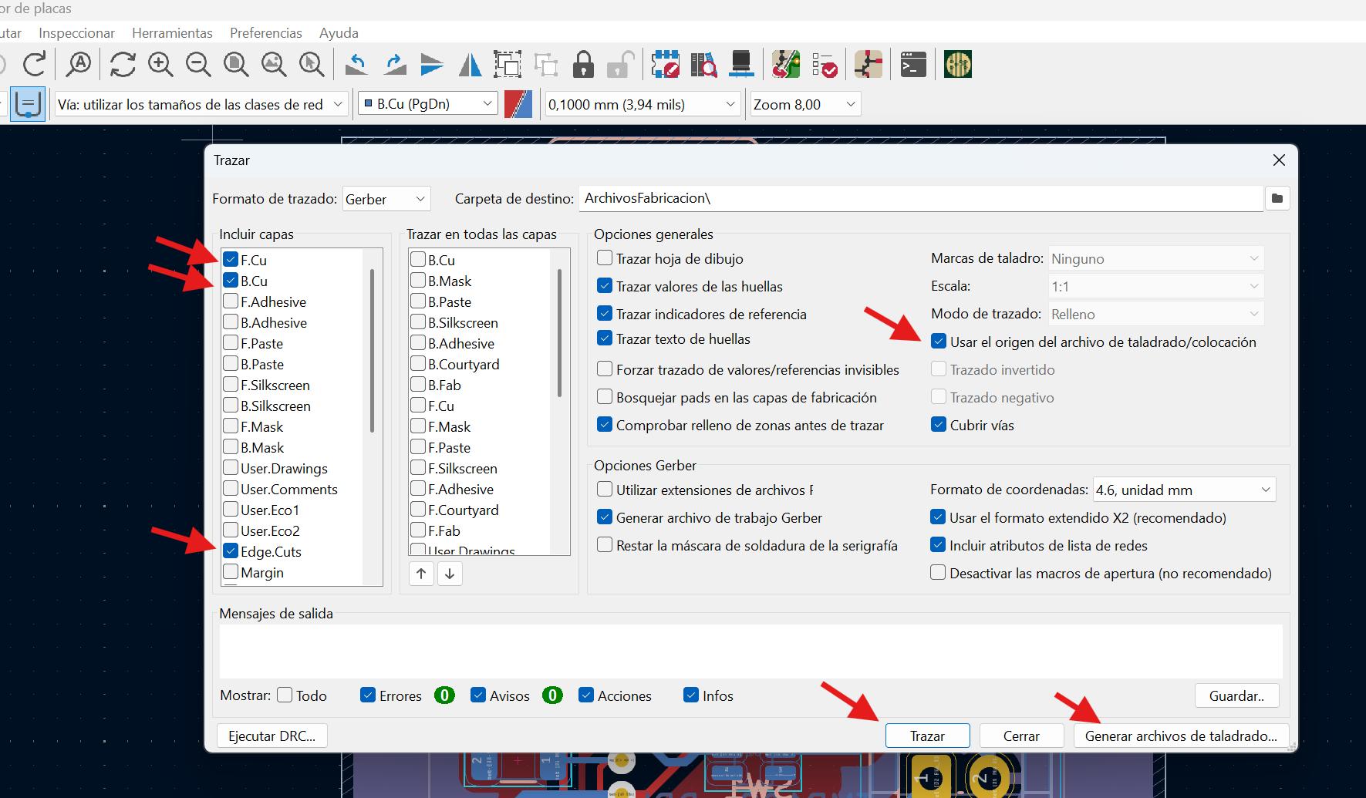Zoom in with the plus magnifier
This screenshot has width=1366, height=798.
[x=160, y=64]
